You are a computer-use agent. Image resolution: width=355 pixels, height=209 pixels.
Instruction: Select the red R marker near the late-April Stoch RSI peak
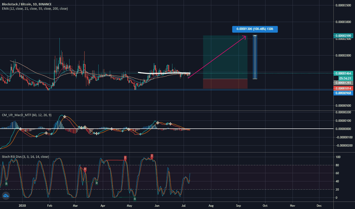125,158
